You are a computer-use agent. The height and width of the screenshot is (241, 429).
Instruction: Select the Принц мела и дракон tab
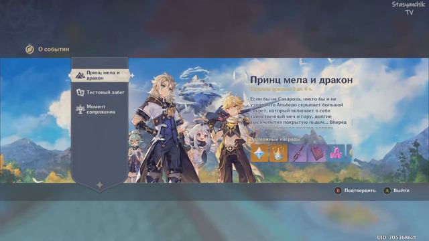(100, 76)
